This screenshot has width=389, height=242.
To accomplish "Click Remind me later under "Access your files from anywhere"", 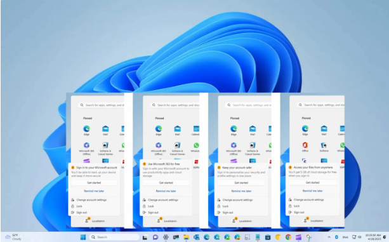I will 313,191.
